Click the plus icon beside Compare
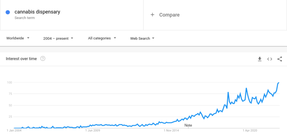The width and height of the screenshot is (287, 137). point(152,15)
